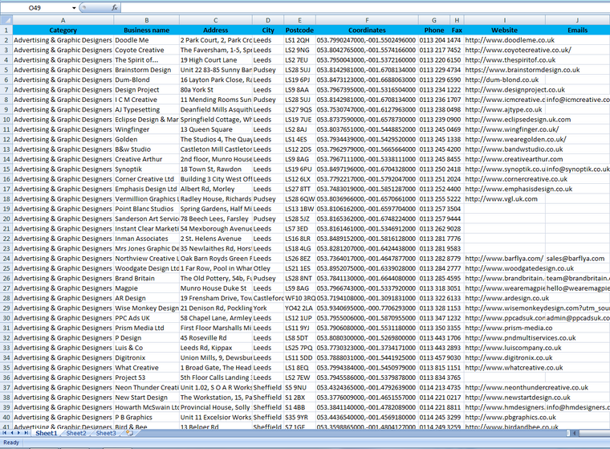The width and height of the screenshot is (610, 449).
Task: Select column I header
Action: tap(505, 20)
